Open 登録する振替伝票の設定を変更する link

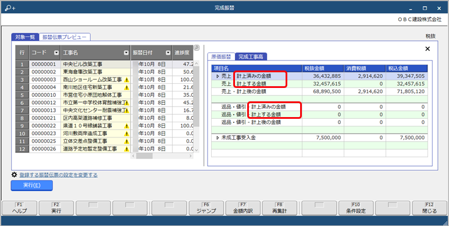point(58,175)
